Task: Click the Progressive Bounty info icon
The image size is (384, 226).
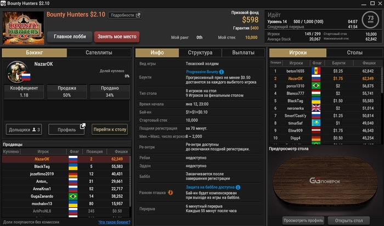Action: pyautogui.click(x=222, y=72)
